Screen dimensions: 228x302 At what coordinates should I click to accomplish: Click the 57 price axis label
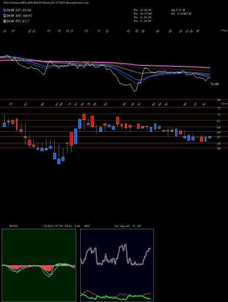click(218, 137)
